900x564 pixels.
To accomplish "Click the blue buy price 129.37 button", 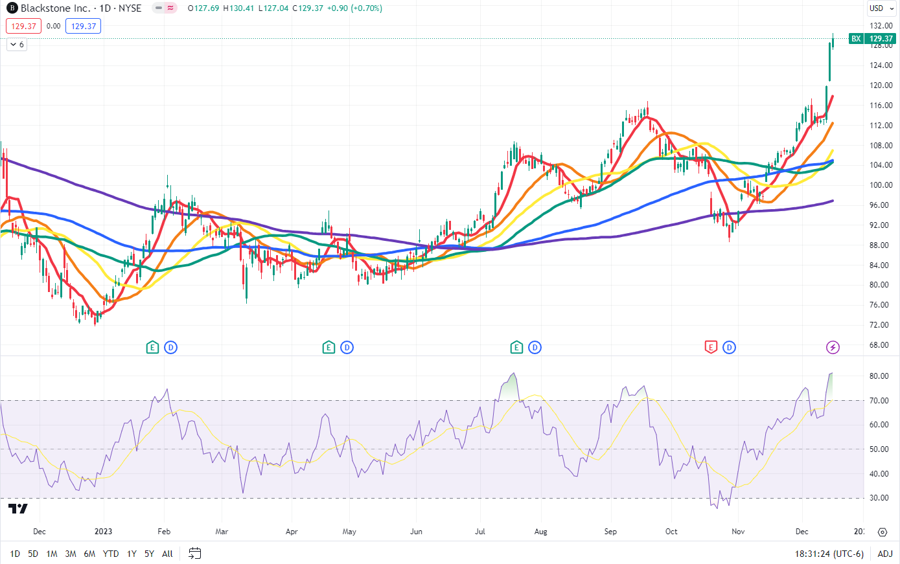I will [84, 27].
